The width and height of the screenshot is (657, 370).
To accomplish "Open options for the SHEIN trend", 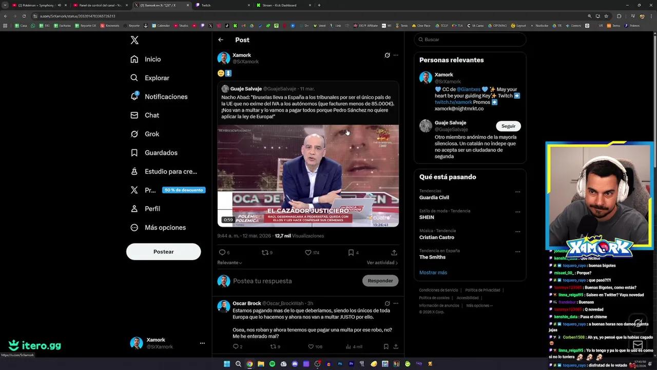I will click(x=517, y=212).
